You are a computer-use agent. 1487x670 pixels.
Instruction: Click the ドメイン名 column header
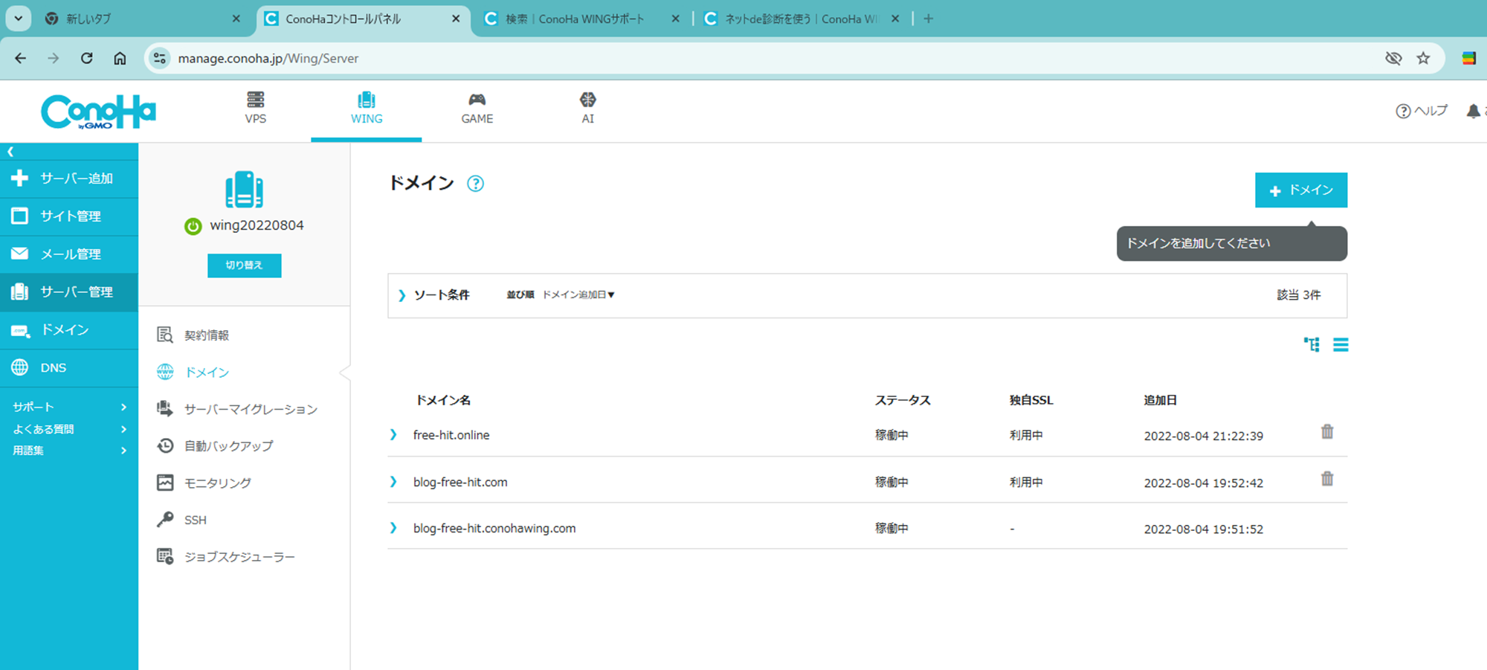click(x=443, y=400)
